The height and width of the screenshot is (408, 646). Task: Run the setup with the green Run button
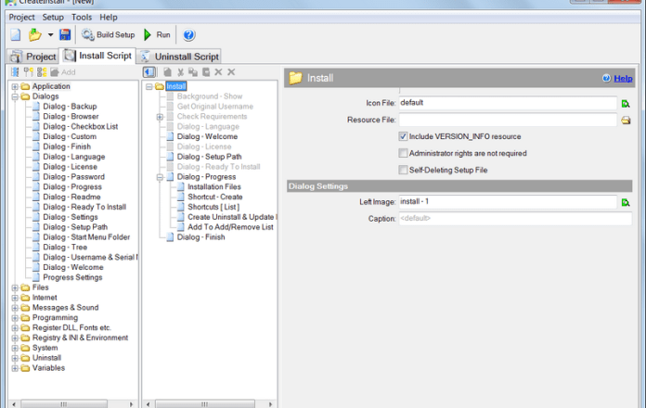click(157, 35)
